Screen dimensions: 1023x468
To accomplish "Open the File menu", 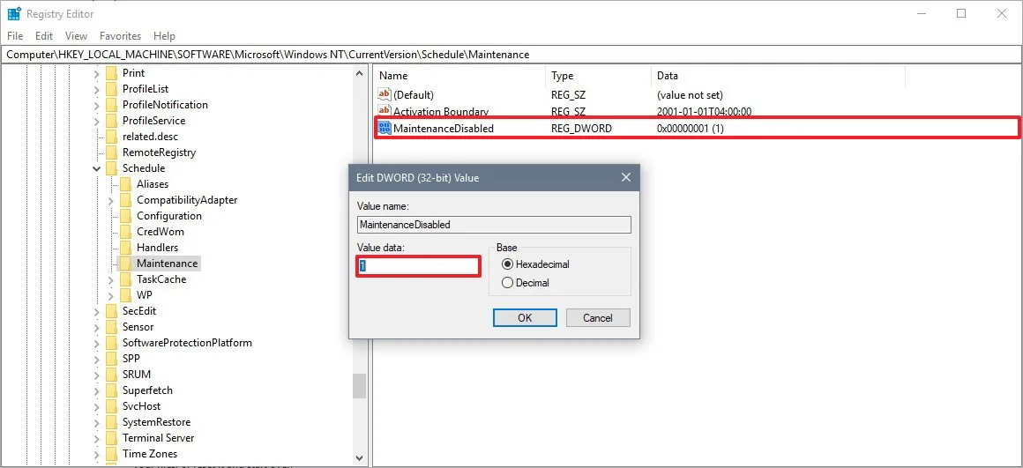I will [x=14, y=36].
